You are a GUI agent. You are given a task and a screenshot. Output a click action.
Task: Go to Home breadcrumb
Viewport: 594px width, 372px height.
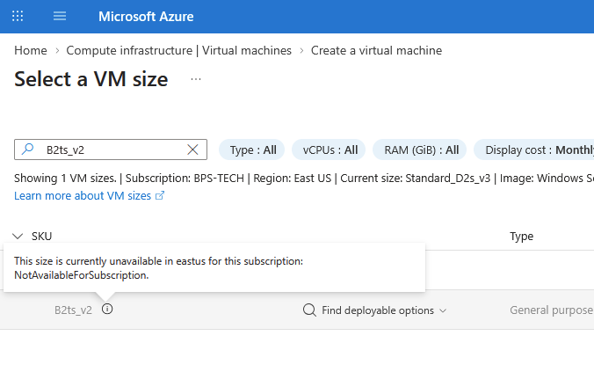[31, 50]
